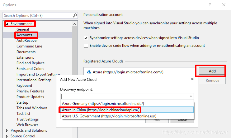Screen dimensions: 231x138
Task: Open Startup settings
Action: point(22,102)
